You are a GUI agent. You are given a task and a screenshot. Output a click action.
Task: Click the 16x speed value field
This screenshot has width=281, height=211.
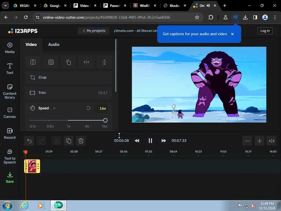(103, 108)
